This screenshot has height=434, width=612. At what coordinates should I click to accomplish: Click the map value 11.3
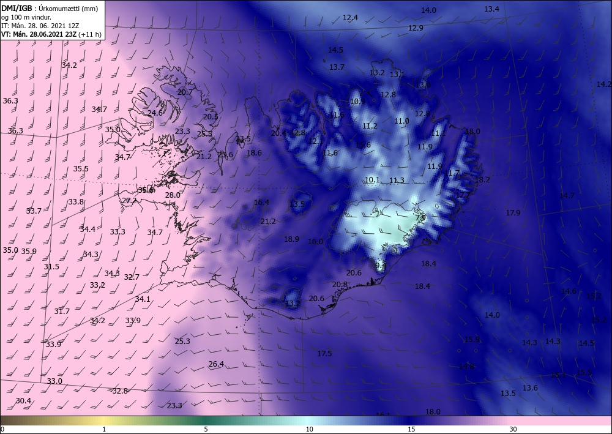pyautogui.click(x=397, y=181)
